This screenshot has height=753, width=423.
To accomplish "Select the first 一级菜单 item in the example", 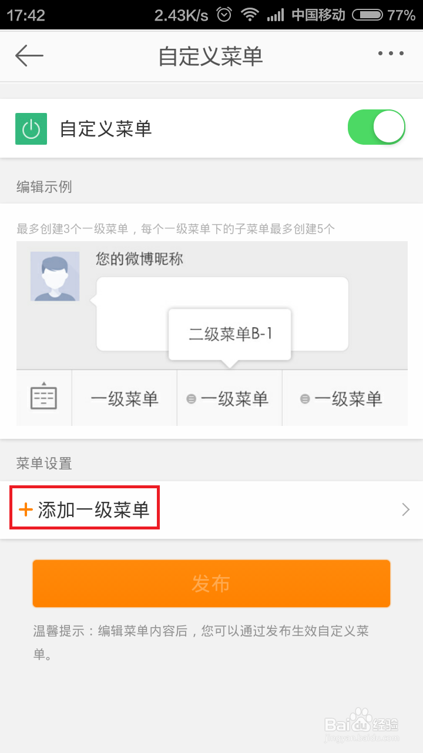I will [125, 398].
